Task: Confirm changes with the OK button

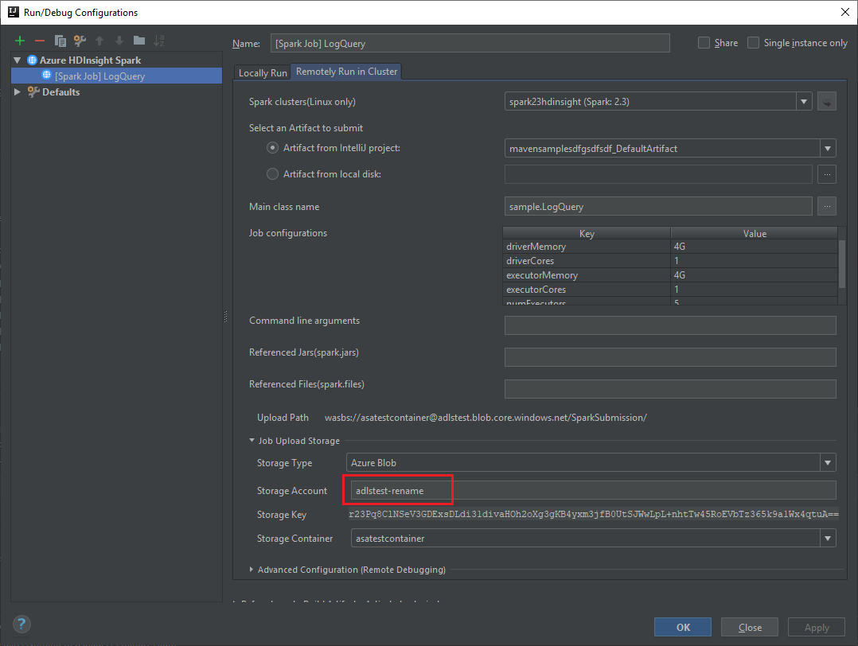Action: pyautogui.click(x=682, y=626)
